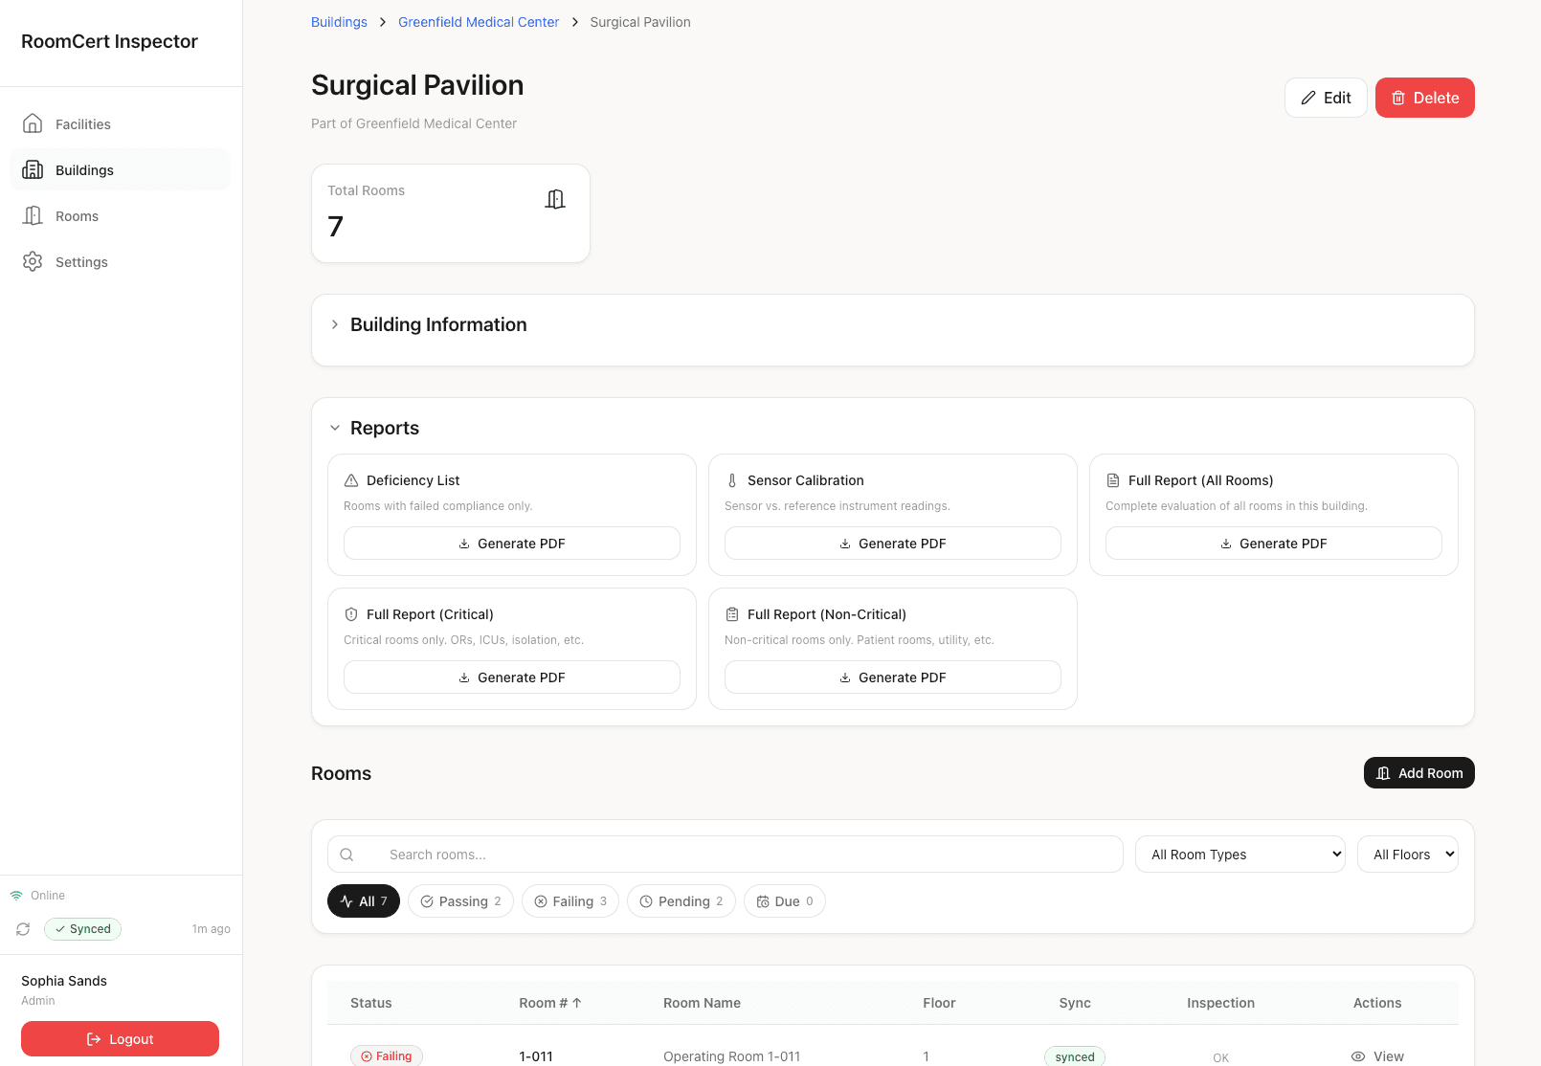Click the Sophia Sands user name
The width and height of the screenshot is (1541, 1066).
click(64, 981)
